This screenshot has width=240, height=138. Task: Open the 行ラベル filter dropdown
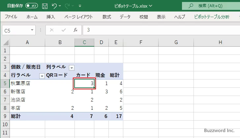(x=42, y=76)
